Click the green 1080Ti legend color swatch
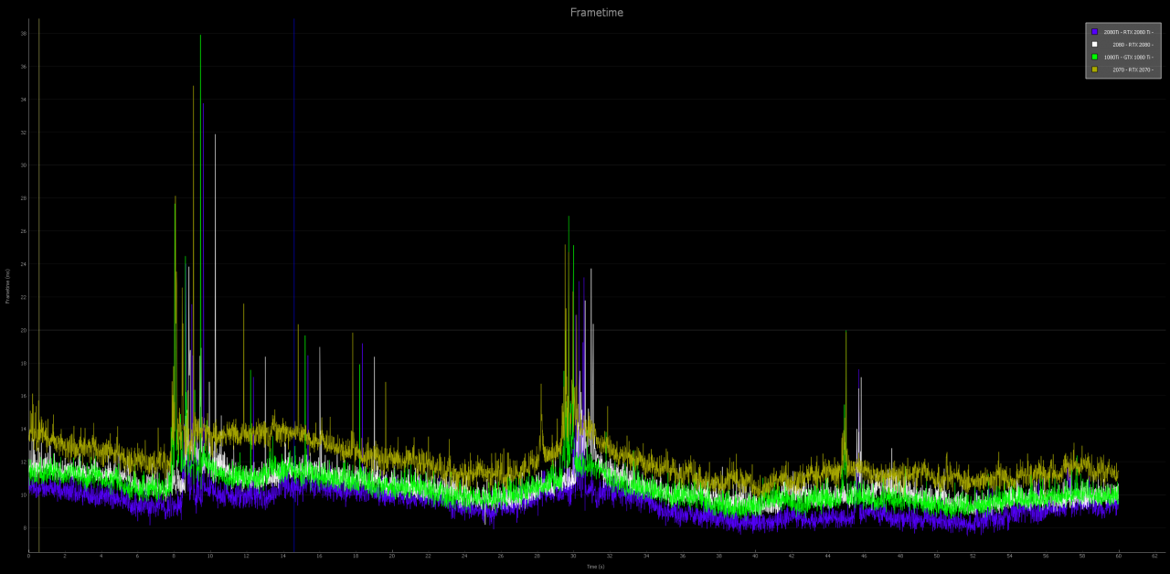Screen dimensions: 1170x574 (x=1094, y=57)
